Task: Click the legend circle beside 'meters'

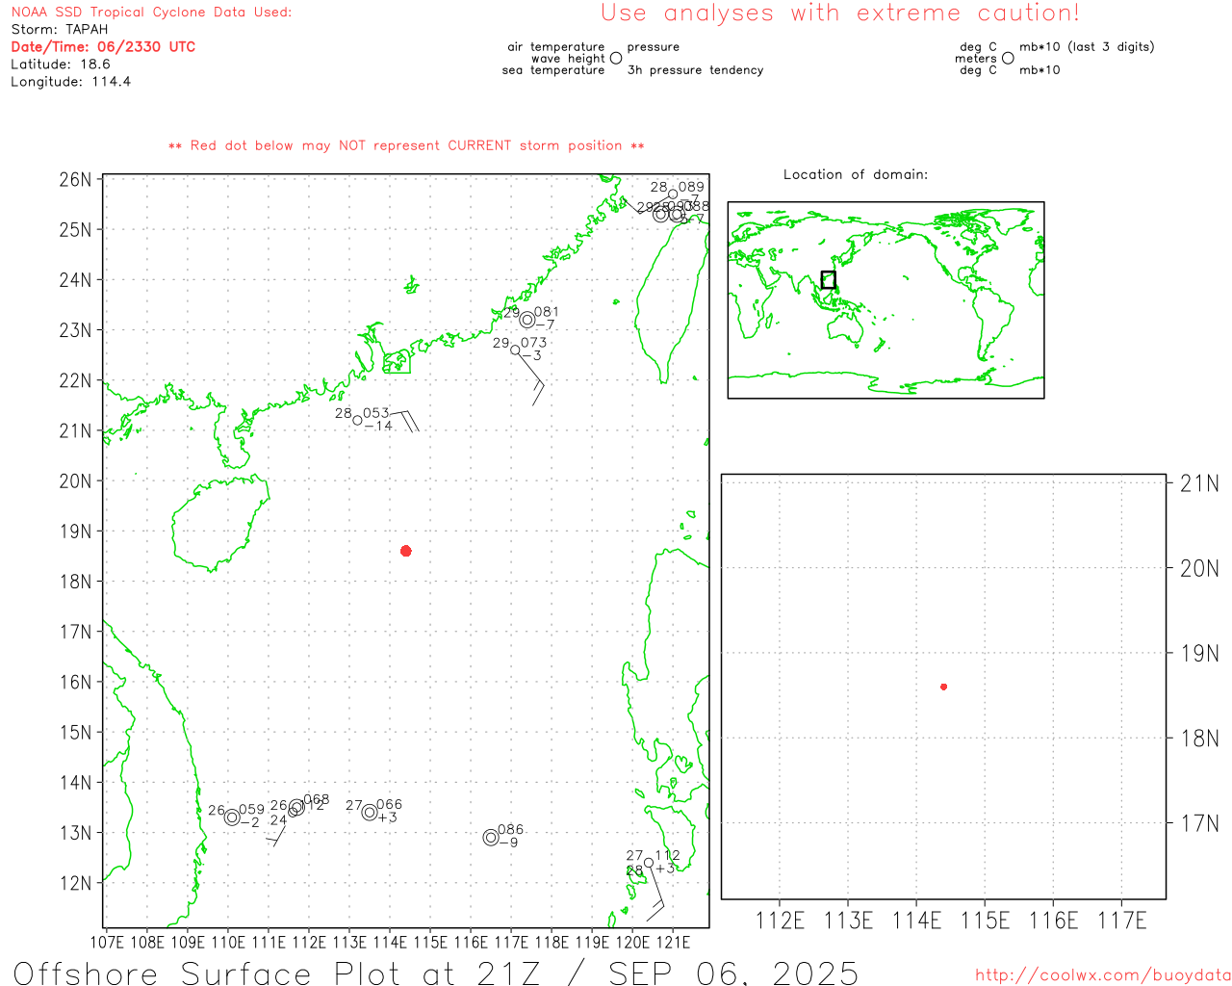Action: [x=1008, y=59]
